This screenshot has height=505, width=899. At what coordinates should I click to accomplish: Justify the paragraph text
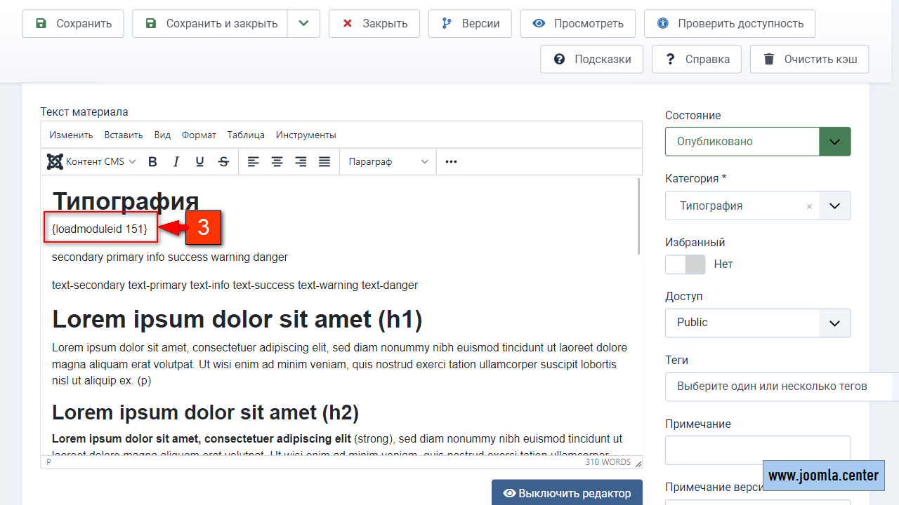pos(324,162)
